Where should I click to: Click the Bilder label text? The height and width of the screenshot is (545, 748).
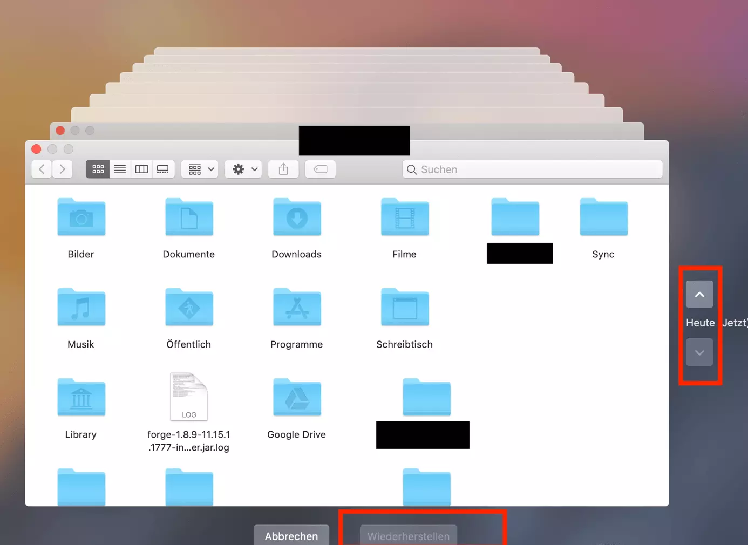click(81, 254)
